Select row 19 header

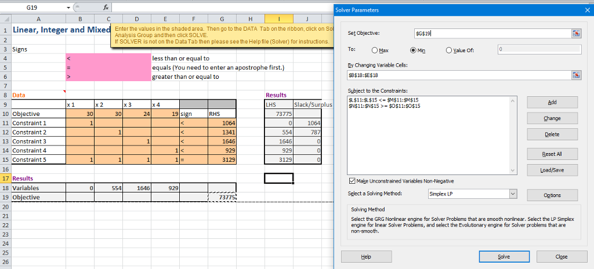click(x=5, y=197)
